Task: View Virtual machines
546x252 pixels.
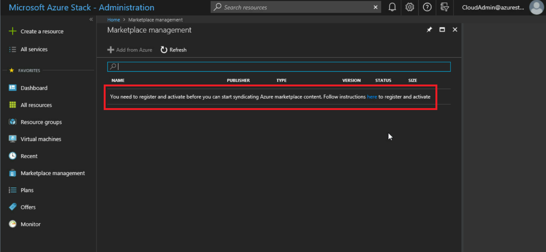Action: [40, 139]
